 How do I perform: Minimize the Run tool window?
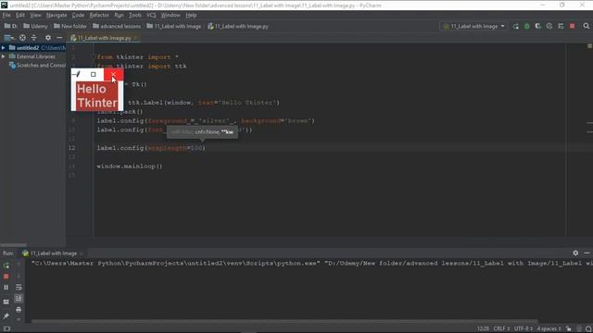tap(587, 253)
